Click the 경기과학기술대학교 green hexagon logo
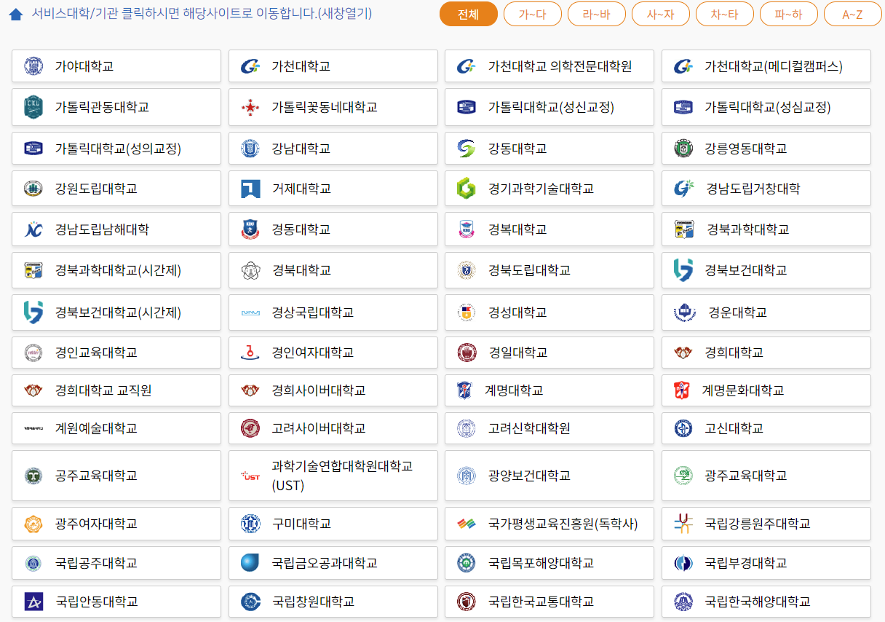The height and width of the screenshot is (622, 885). 467,189
